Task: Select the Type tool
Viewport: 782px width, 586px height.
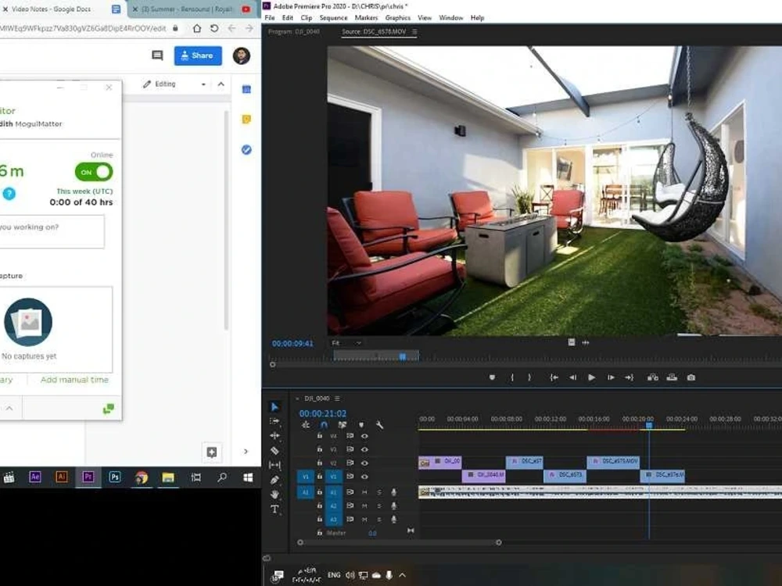Action: (274, 509)
